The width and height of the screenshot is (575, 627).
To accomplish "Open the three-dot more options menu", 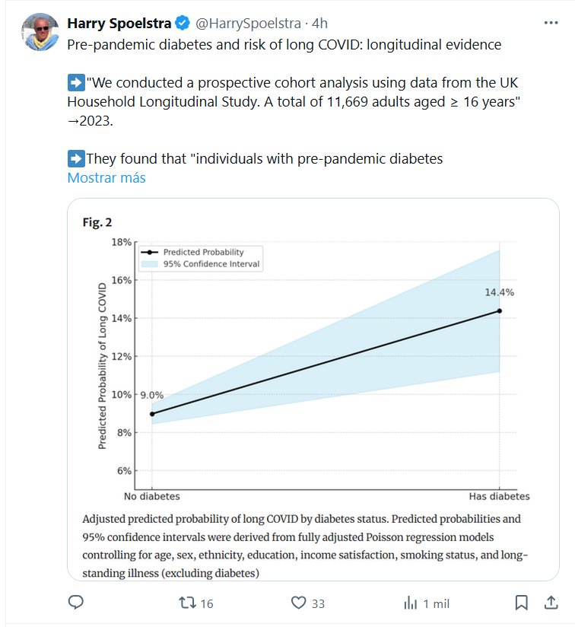I will [x=551, y=23].
